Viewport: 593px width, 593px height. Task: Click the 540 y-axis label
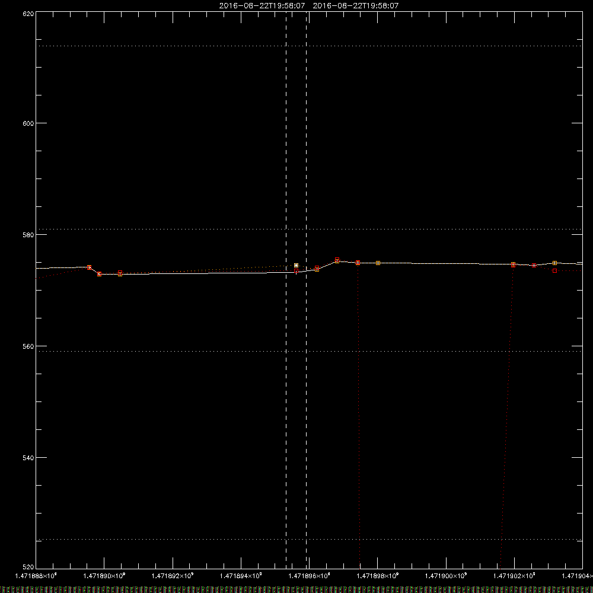(x=28, y=458)
